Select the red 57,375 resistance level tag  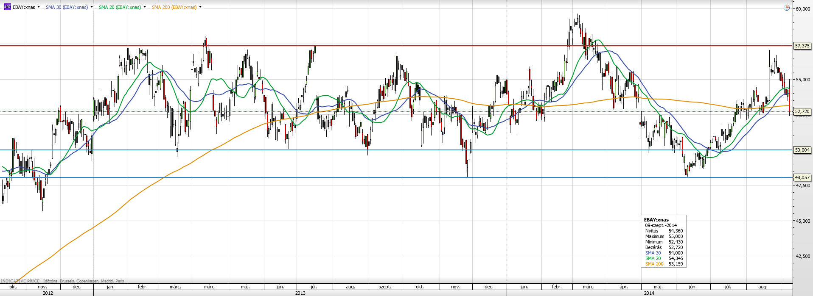[x=802, y=46]
